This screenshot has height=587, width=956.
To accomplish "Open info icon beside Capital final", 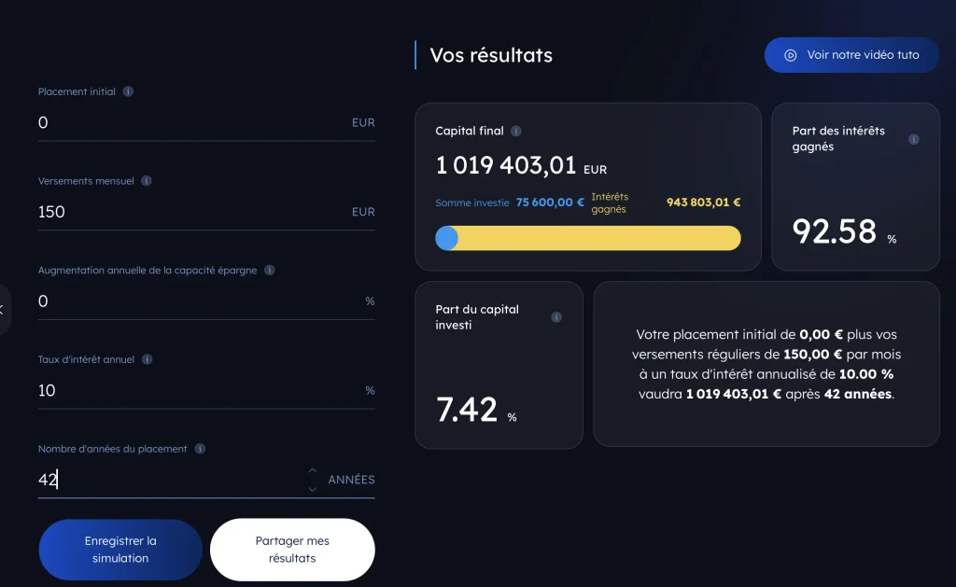I will [515, 131].
